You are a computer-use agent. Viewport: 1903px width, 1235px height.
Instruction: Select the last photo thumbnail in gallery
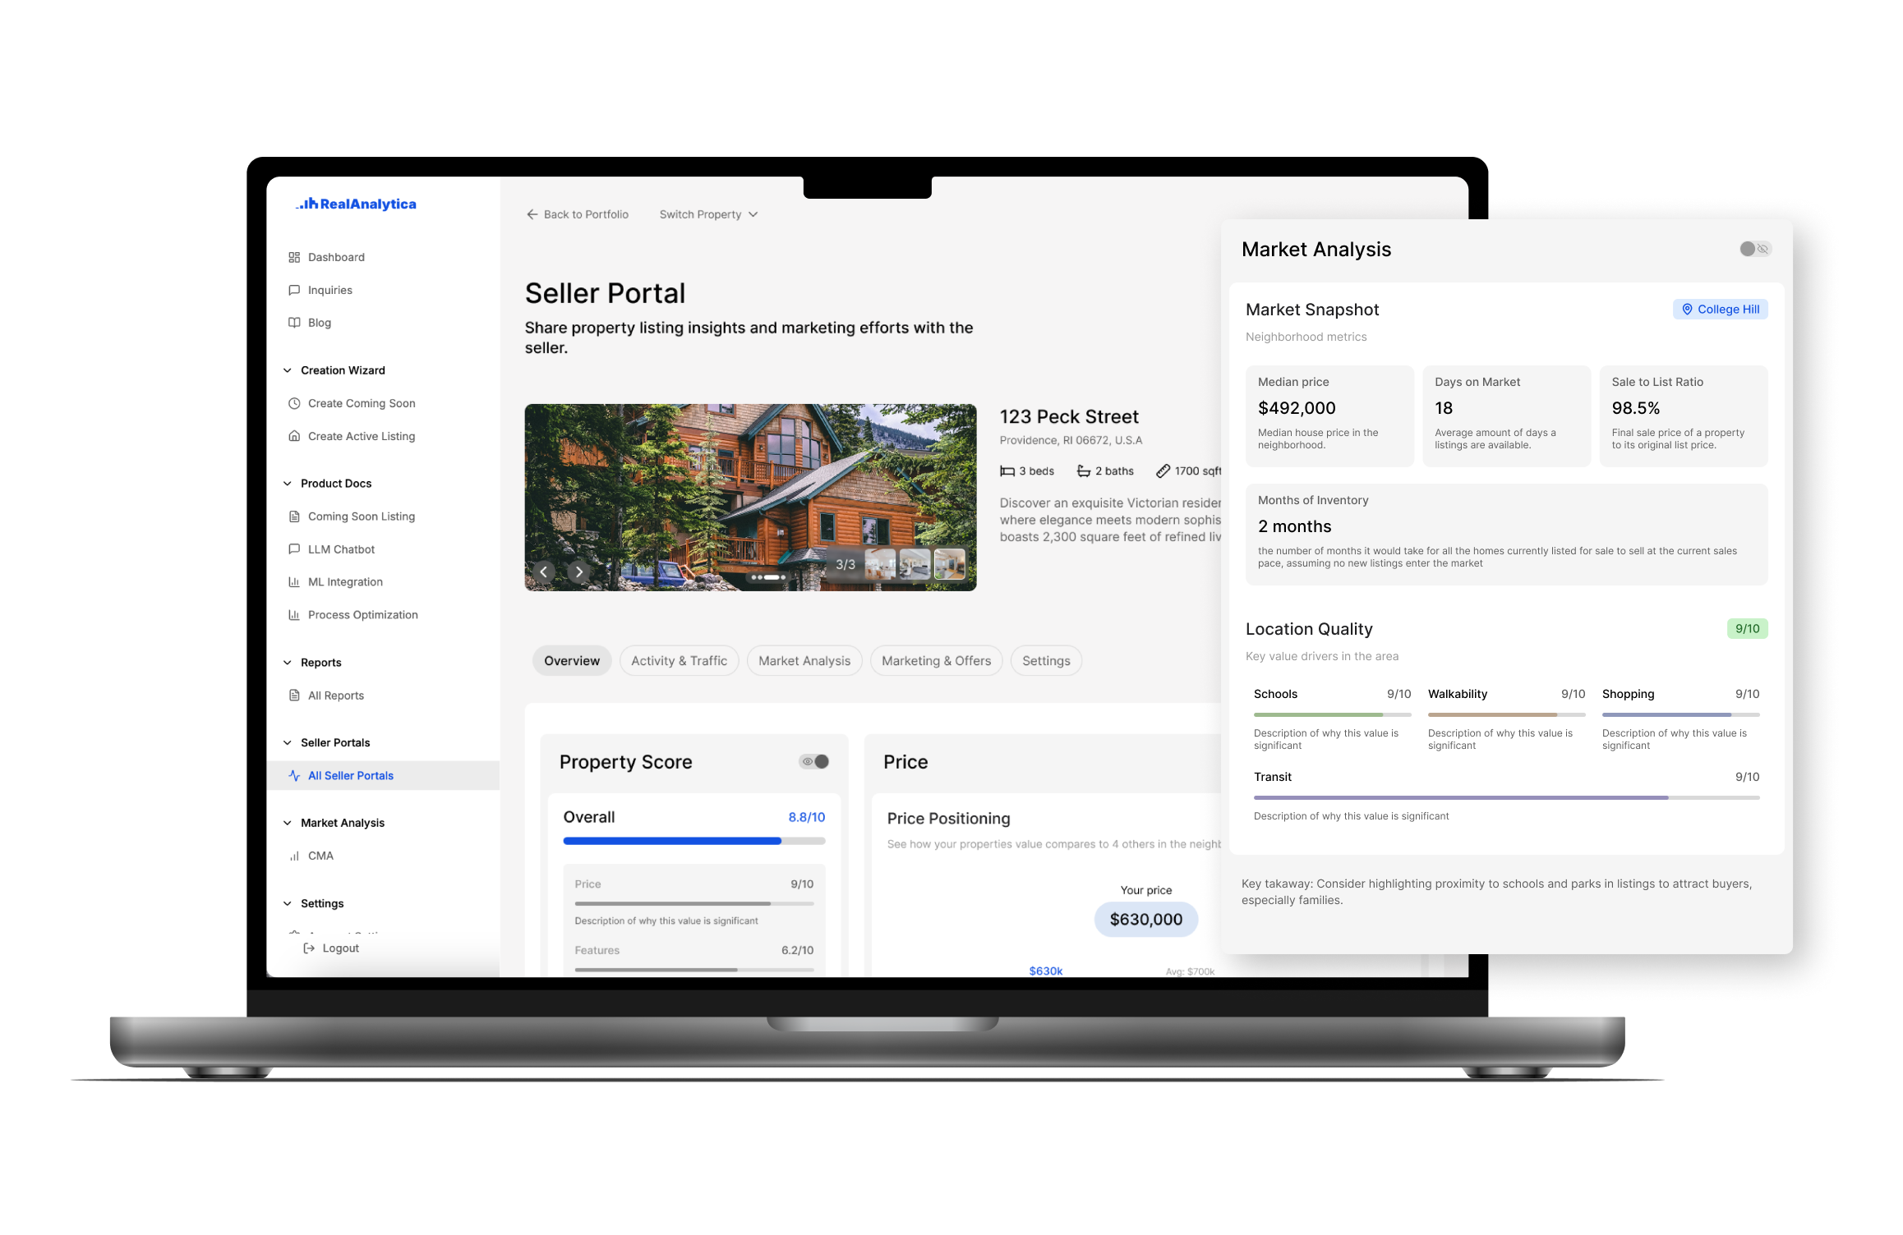(x=950, y=564)
